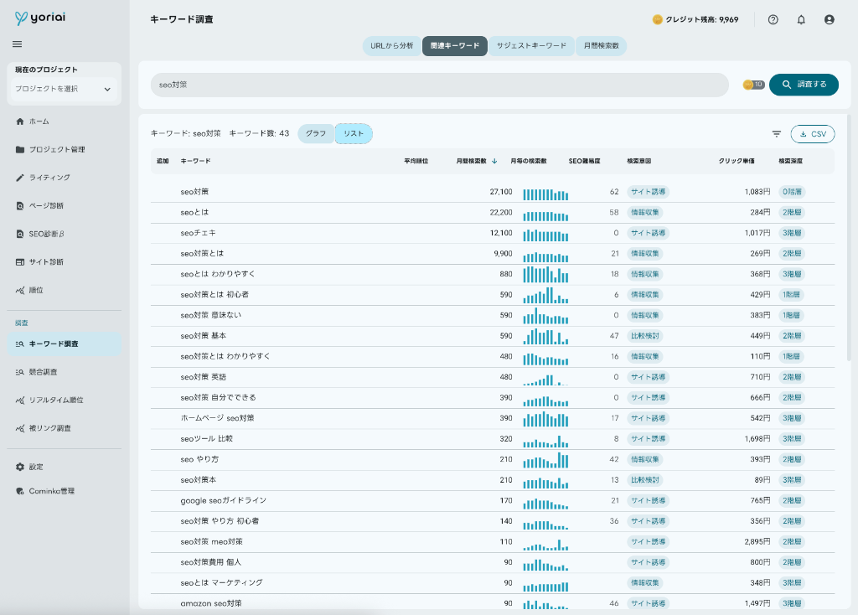
Task: Select the ページ診断 sidebar icon
Action: tap(42, 205)
